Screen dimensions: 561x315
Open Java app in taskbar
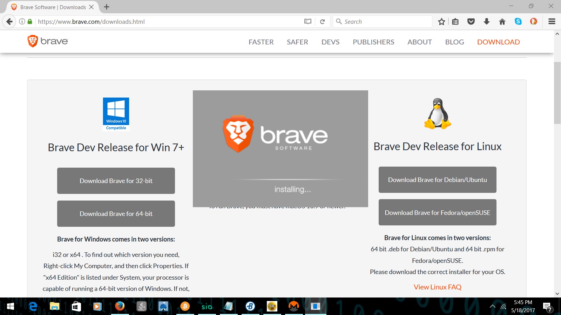point(141,306)
